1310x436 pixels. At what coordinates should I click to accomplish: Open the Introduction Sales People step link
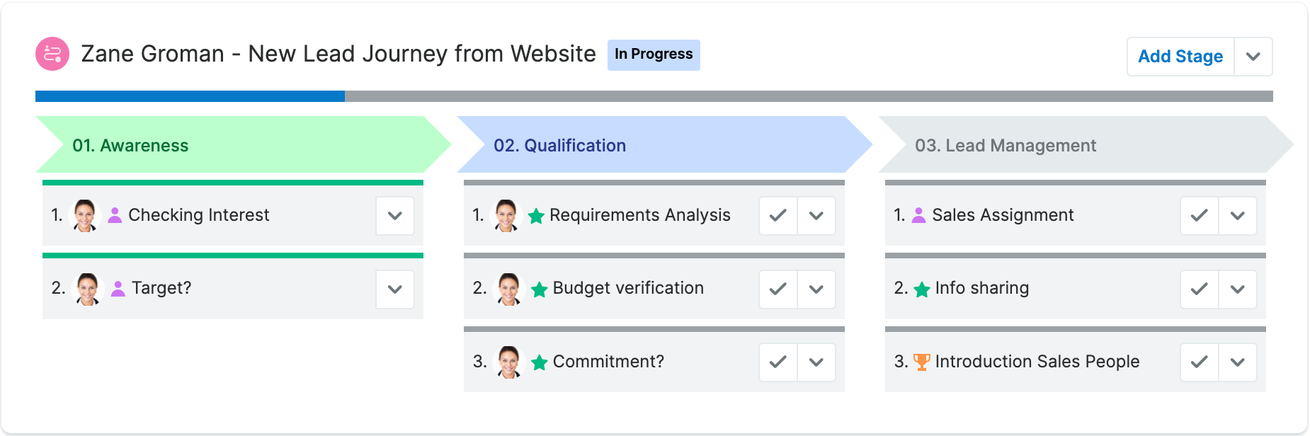coord(1037,362)
